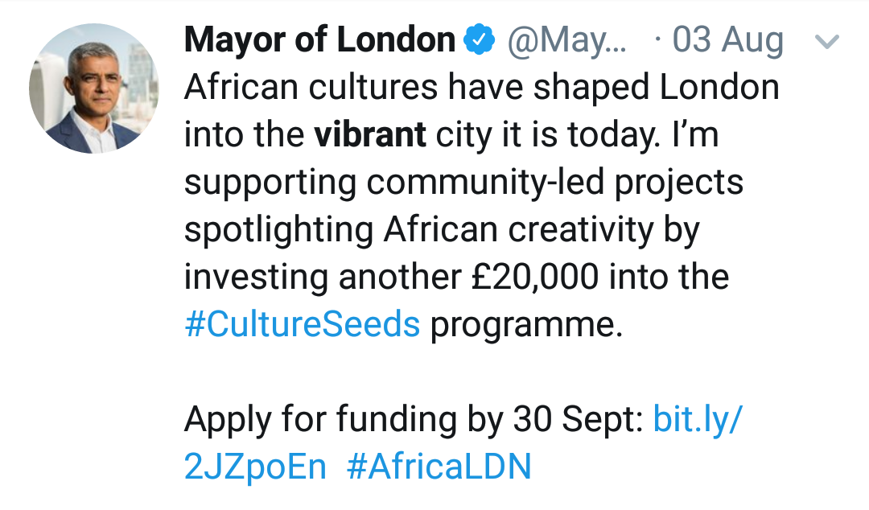Open the #AfricaLDN hashtag
Viewport: 869px width, 510px height.
point(439,467)
